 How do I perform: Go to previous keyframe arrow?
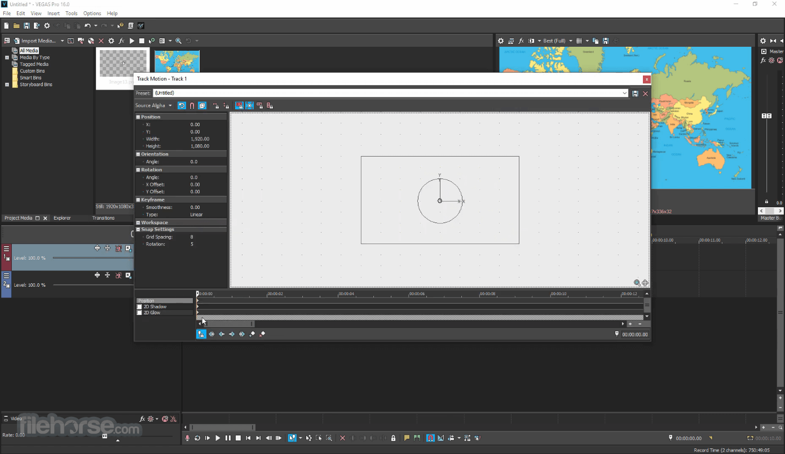pos(222,334)
